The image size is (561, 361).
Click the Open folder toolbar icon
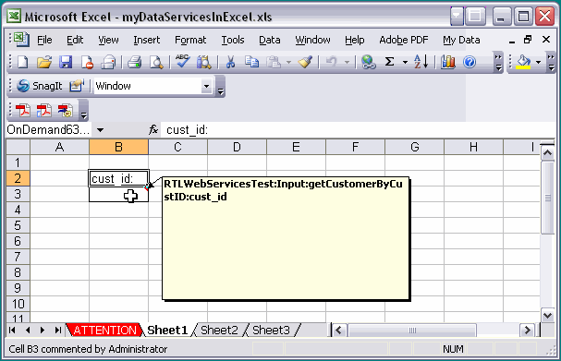tap(44, 62)
